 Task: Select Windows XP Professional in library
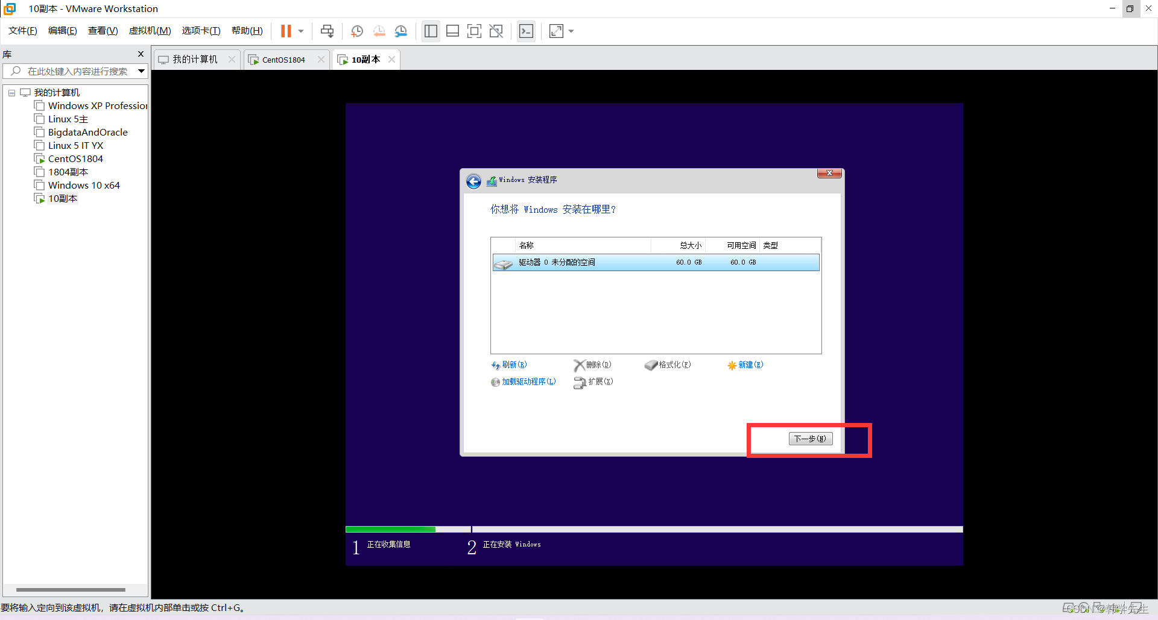(91, 105)
